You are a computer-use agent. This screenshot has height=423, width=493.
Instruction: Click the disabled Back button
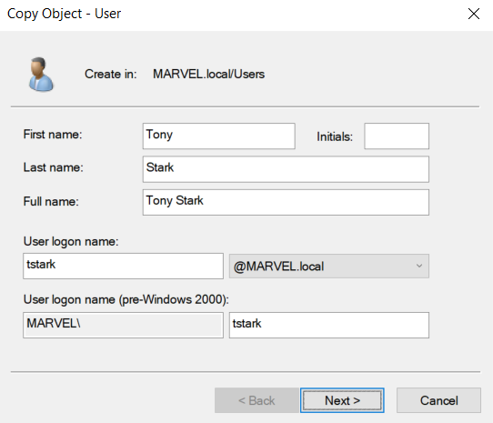[257, 400]
